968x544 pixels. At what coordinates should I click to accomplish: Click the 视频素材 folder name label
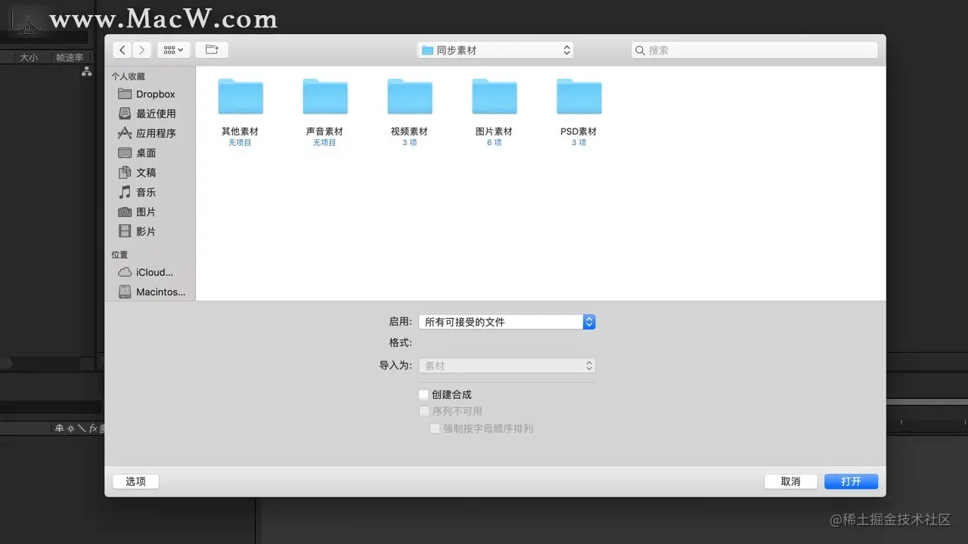click(409, 131)
